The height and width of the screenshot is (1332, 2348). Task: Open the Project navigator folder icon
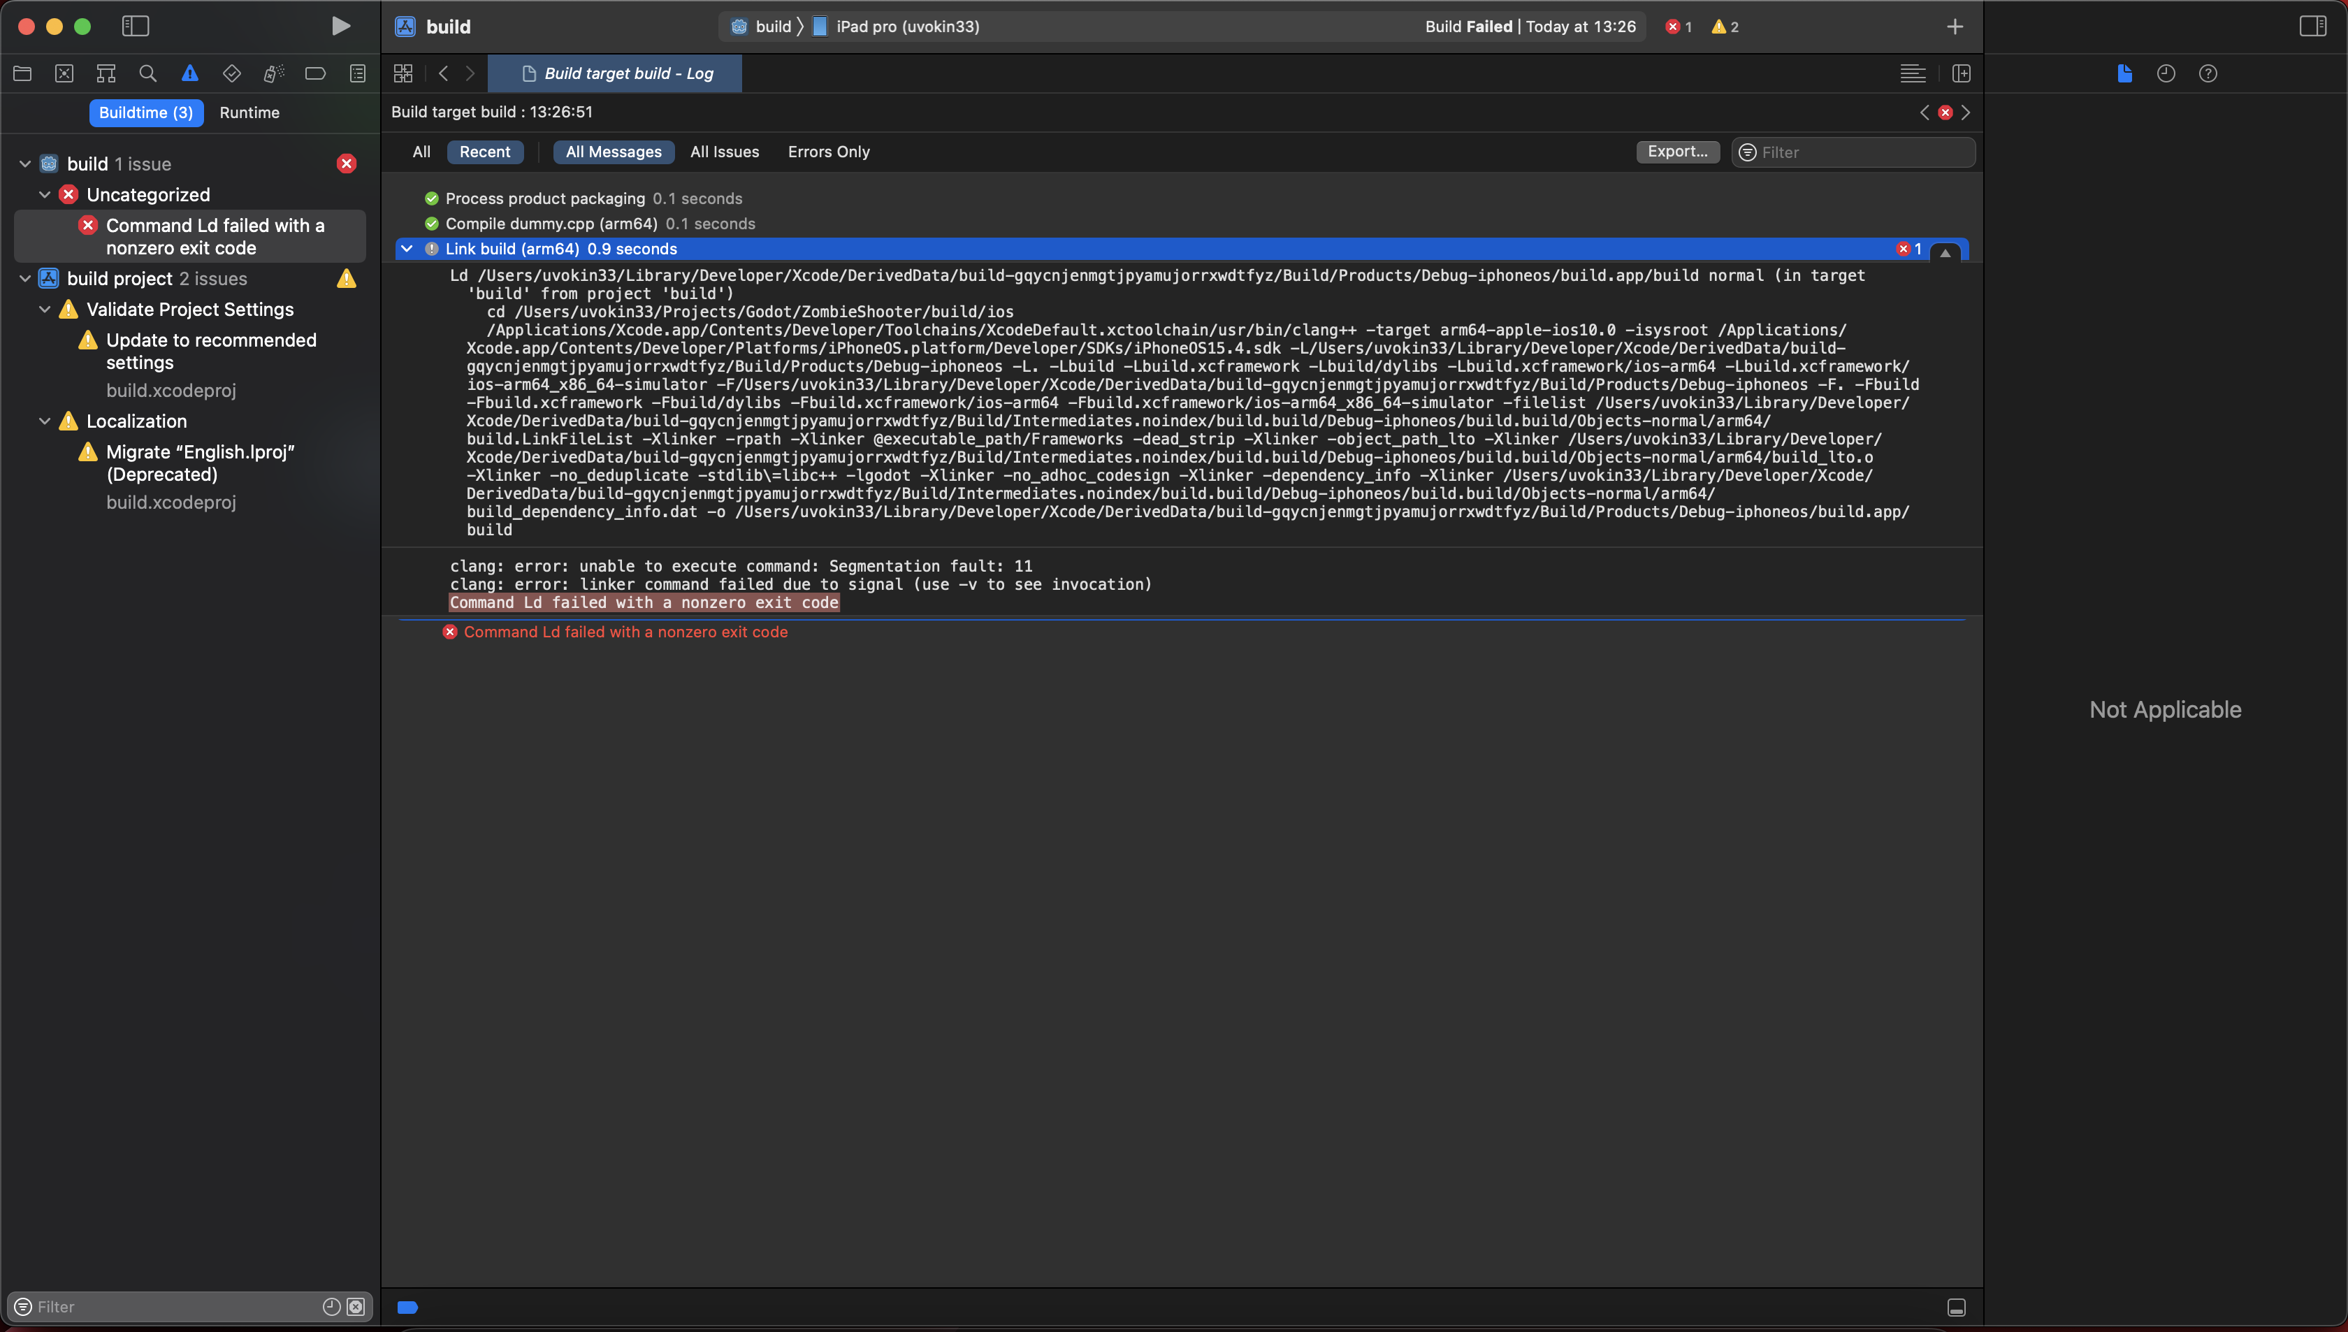point(23,73)
